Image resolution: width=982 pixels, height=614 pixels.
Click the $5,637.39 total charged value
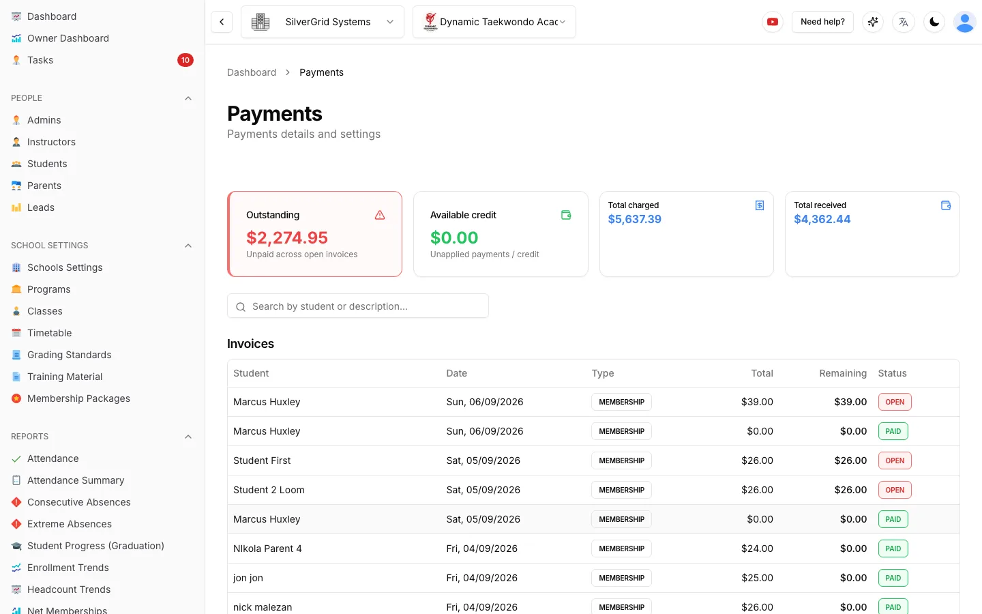(x=635, y=219)
